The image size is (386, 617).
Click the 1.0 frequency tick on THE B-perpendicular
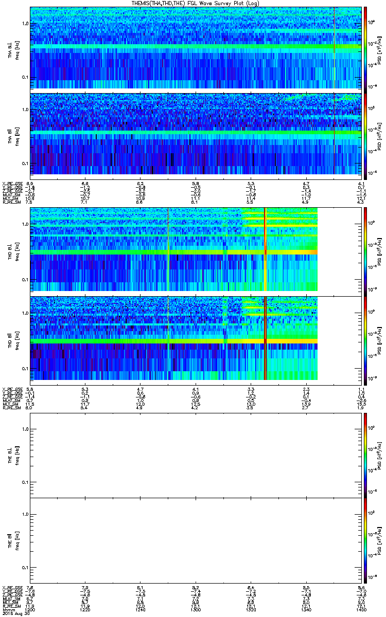click(x=25, y=430)
